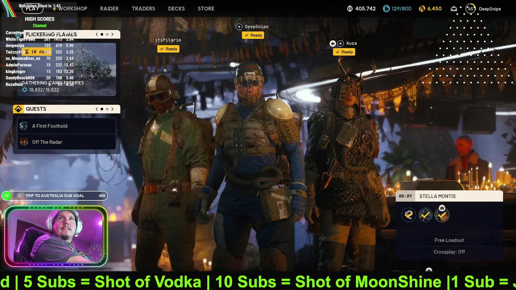The height and width of the screenshot is (290, 516).
Task: Select second page dot in Quests panel
Action: (107, 109)
